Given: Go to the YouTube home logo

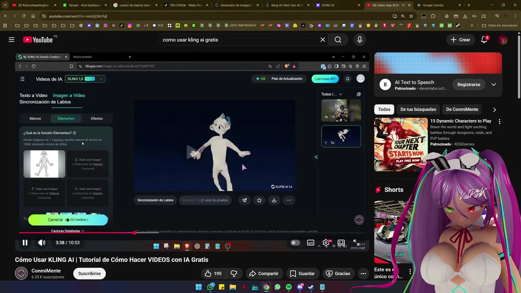Looking at the screenshot, I should (38, 40).
